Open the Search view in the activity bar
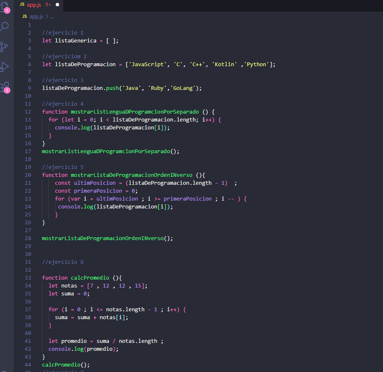The width and height of the screenshot is (383, 372). click(5, 27)
